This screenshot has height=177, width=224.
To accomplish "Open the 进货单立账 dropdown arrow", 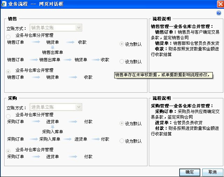I will 79,107.
